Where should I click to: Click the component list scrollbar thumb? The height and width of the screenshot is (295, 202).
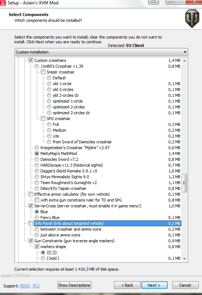click(x=185, y=183)
